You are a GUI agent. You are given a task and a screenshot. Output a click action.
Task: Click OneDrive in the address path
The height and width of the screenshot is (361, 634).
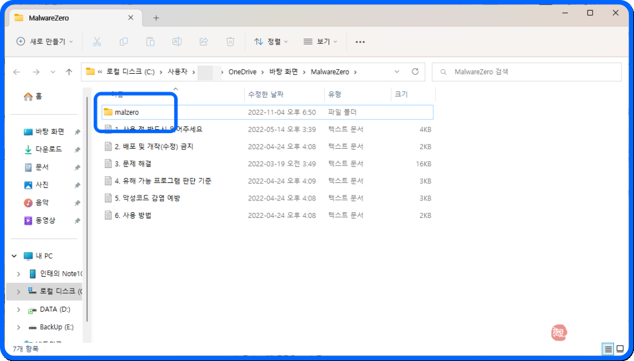tap(242, 72)
